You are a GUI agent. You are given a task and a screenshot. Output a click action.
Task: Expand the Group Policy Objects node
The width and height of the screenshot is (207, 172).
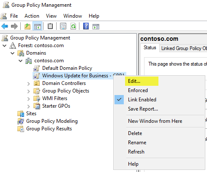(29, 91)
